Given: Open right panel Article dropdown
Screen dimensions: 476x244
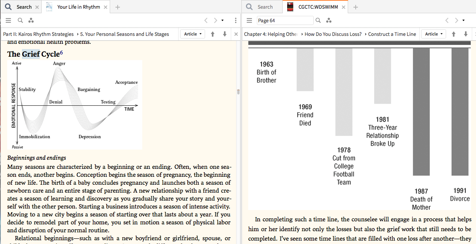Looking at the screenshot, I should pos(433,34).
